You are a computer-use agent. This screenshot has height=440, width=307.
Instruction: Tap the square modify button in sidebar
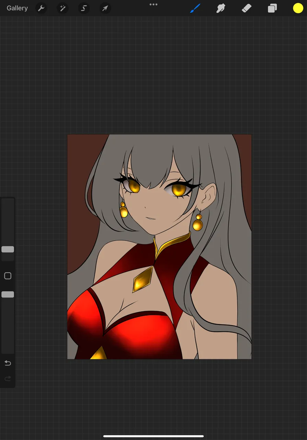pos(8,276)
